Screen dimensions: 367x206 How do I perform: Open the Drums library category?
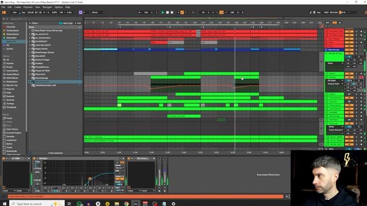point(10,67)
